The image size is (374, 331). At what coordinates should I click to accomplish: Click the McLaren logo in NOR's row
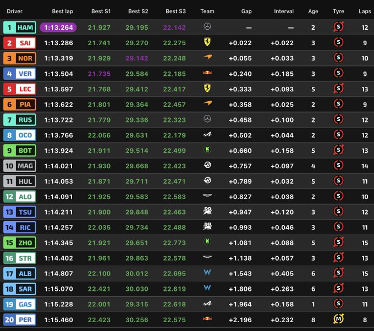click(207, 57)
